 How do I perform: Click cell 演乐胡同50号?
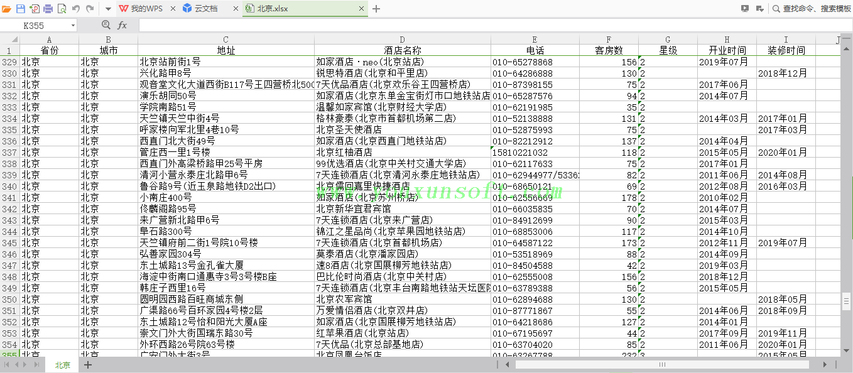(x=226, y=96)
